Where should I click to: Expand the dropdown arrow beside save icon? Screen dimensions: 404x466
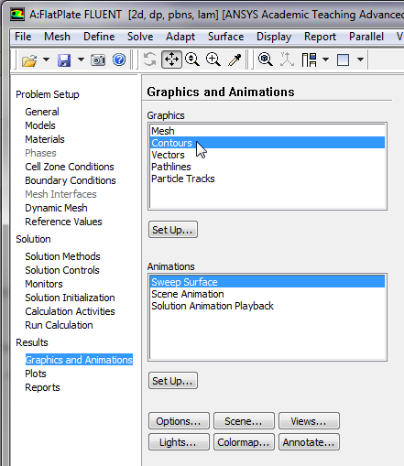pyautogui.click(x=81, y=60)
